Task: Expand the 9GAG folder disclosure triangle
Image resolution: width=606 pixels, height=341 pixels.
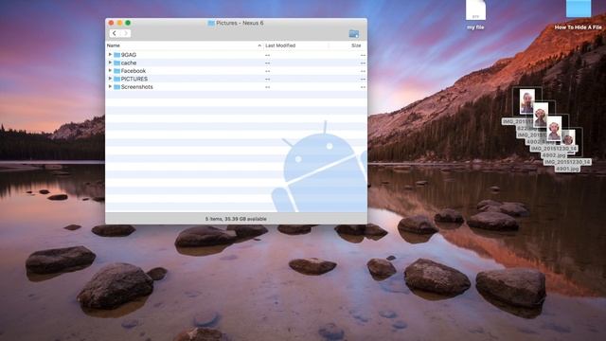Action: (x=110, y=55)
